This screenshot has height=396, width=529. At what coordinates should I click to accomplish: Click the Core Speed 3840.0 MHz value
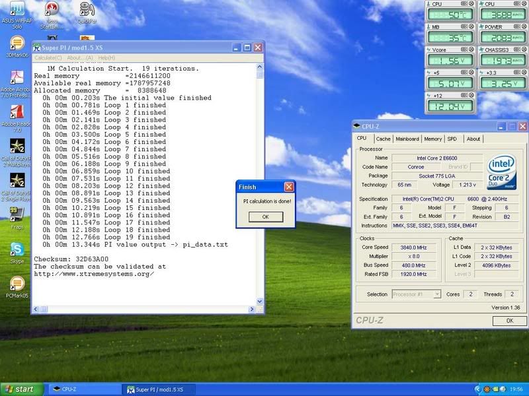[414, 247]
